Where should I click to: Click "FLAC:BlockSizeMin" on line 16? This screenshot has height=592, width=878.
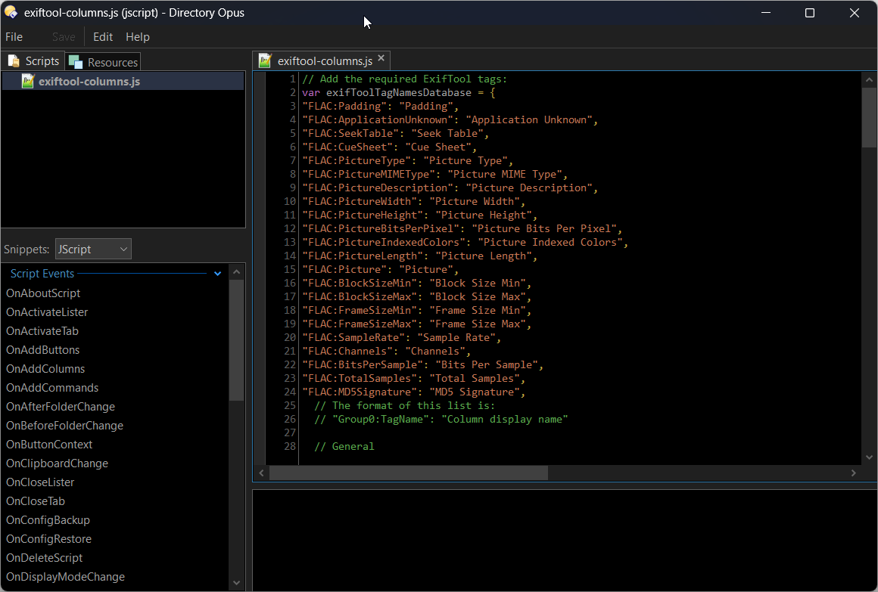[360, 283]
